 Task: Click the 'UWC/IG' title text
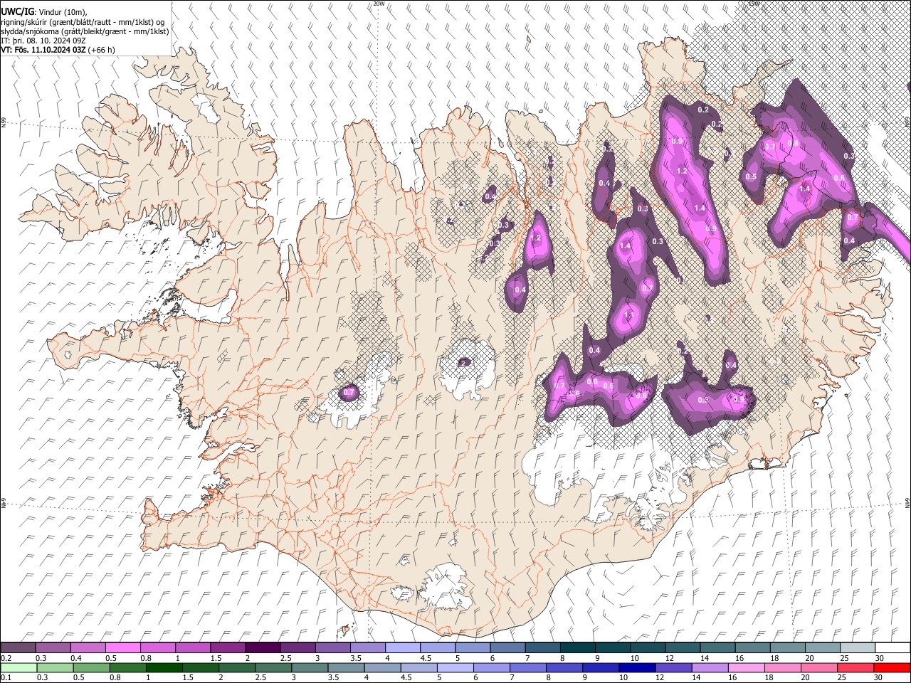[x=17, y=11]
